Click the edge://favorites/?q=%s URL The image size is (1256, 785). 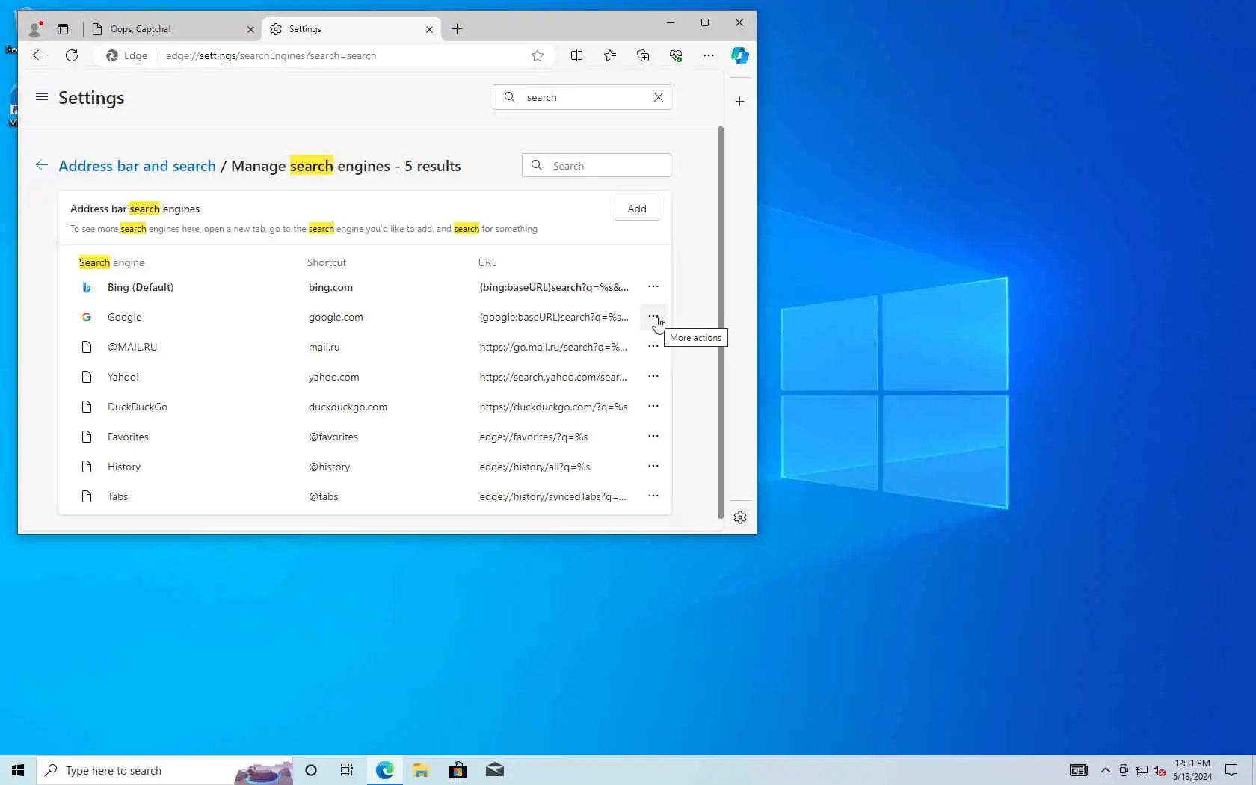[x=534, y=437]
